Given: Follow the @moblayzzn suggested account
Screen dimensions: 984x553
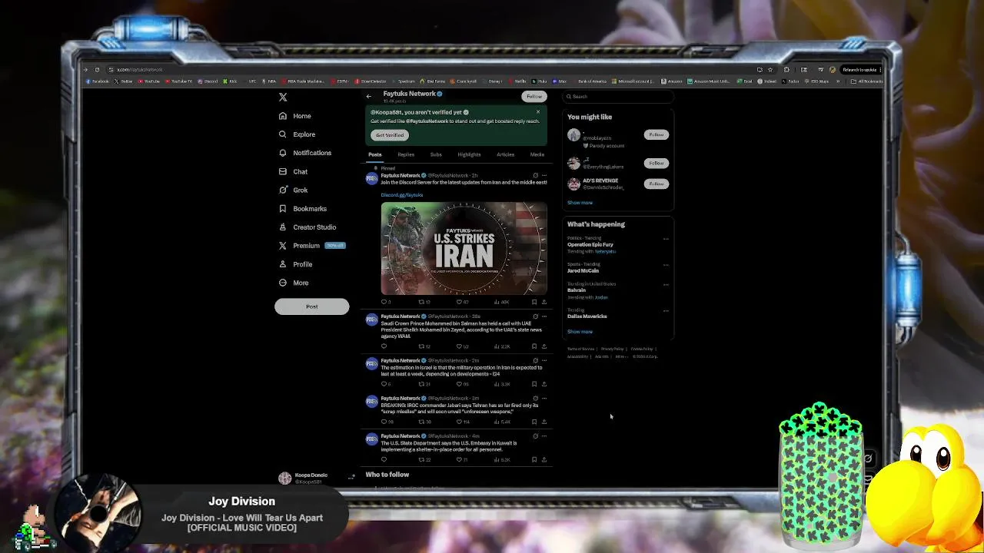Looking at the screenshot, I should tap(656, 135).
